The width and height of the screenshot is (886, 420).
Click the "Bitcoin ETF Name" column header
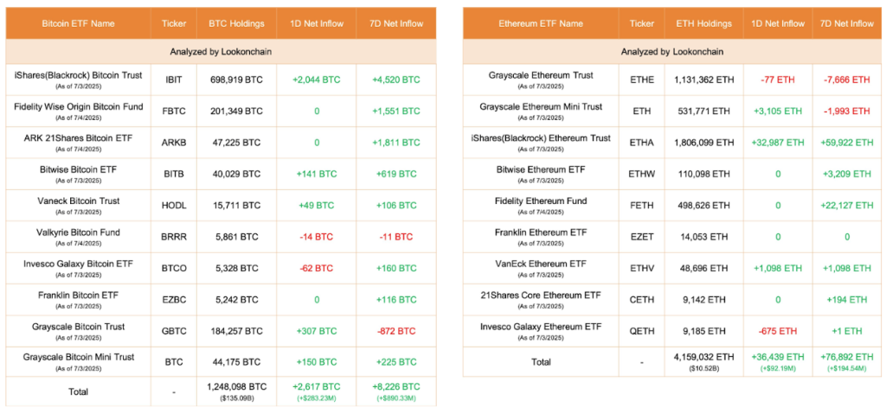(x=78, y=23)
